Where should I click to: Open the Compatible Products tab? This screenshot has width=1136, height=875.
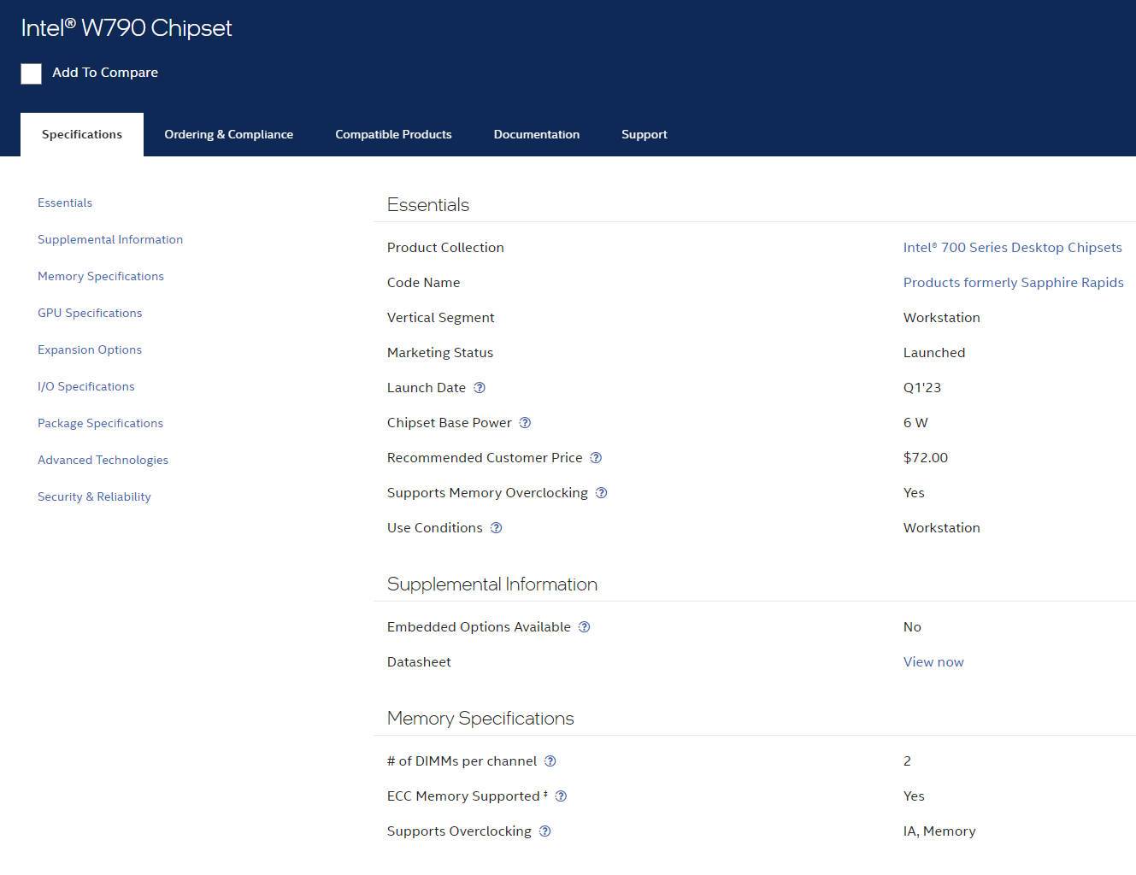pyautogui.click(x=393, y=134)
